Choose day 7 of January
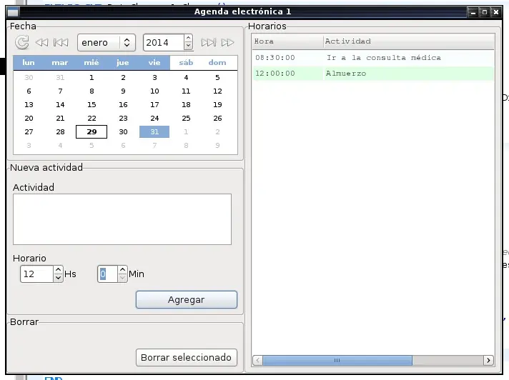The height and width of the screenshot is (380, 509). click(60, 91)
